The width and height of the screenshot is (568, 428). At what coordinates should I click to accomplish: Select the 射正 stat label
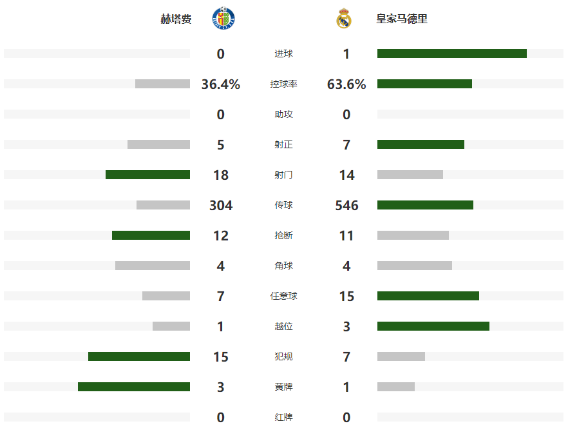[283, 145]
